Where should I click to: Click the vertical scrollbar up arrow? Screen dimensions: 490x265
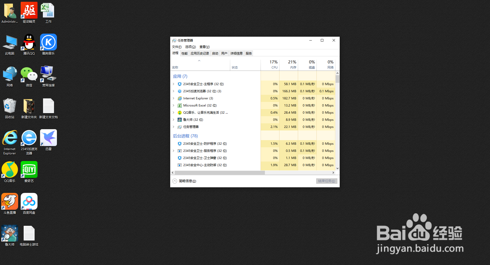[337, 73]
